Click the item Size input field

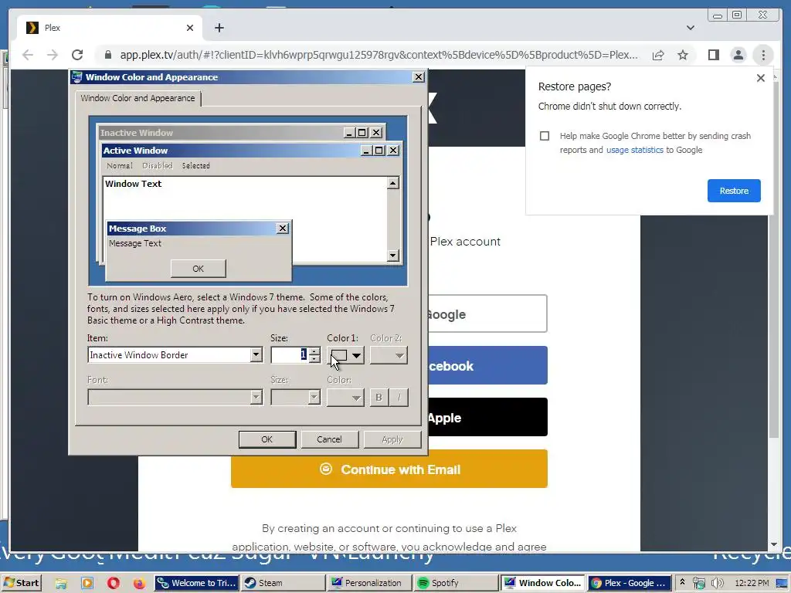click(290, 354)
